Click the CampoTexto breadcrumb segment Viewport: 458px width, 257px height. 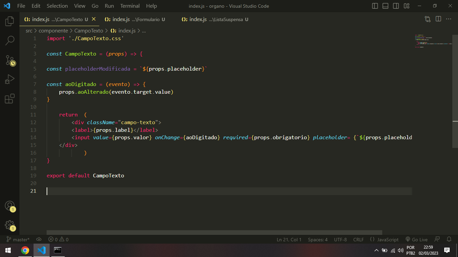pyautogui.click(x=89, y=31)
